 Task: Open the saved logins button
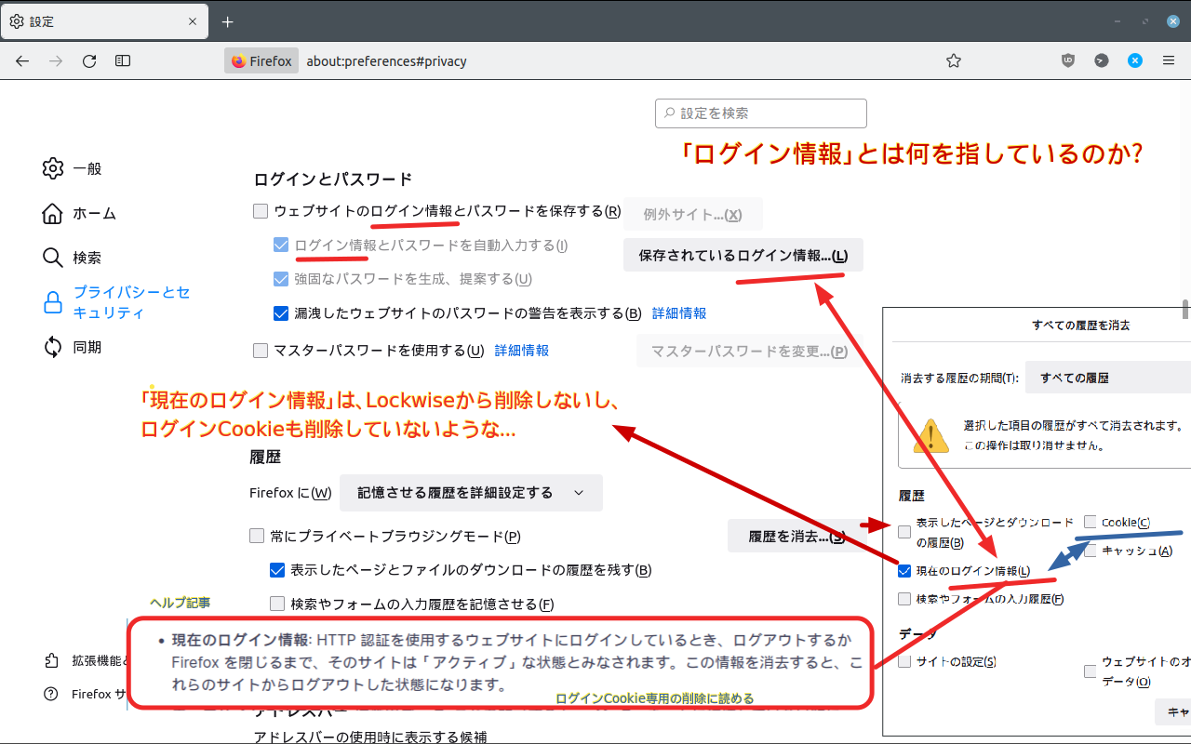tap(743, 256)
